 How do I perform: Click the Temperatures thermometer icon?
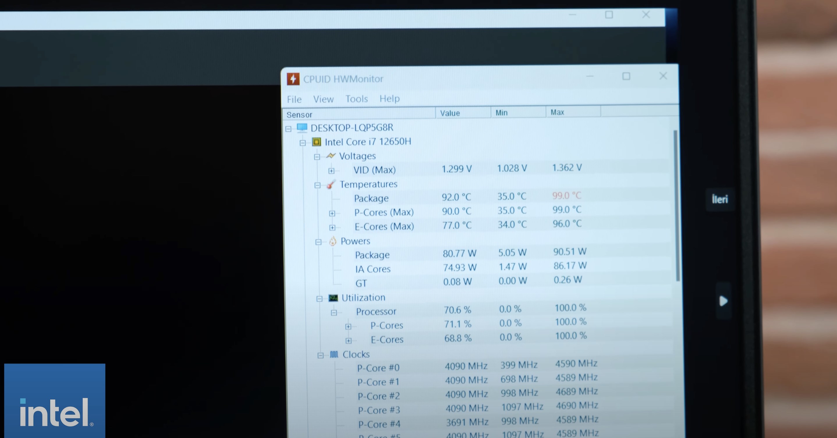(x=331, y=184)
